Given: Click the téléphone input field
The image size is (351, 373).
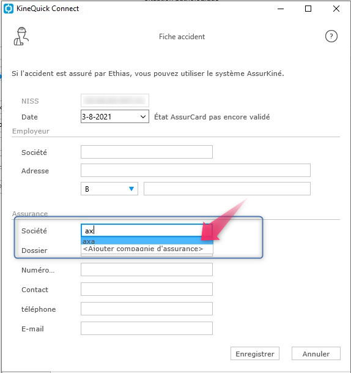Looking at the screenshot, I should coord(147,309).
